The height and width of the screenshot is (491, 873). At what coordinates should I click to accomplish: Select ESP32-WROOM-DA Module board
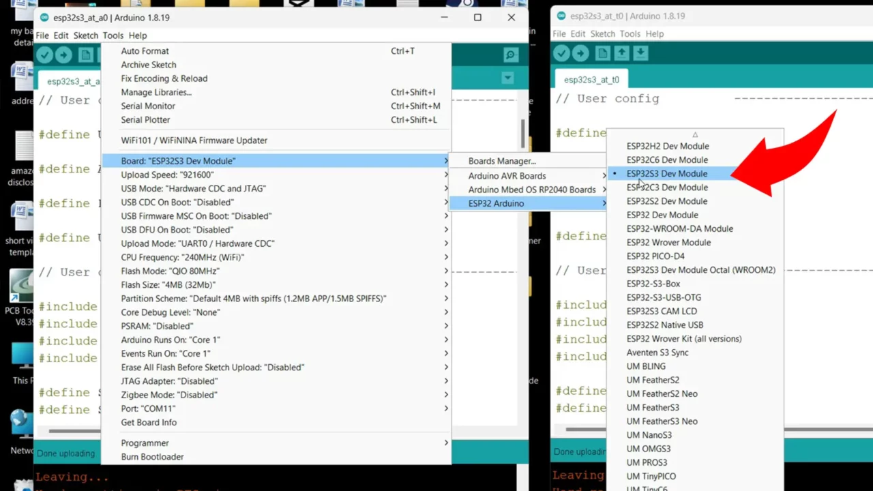(695, 228)
